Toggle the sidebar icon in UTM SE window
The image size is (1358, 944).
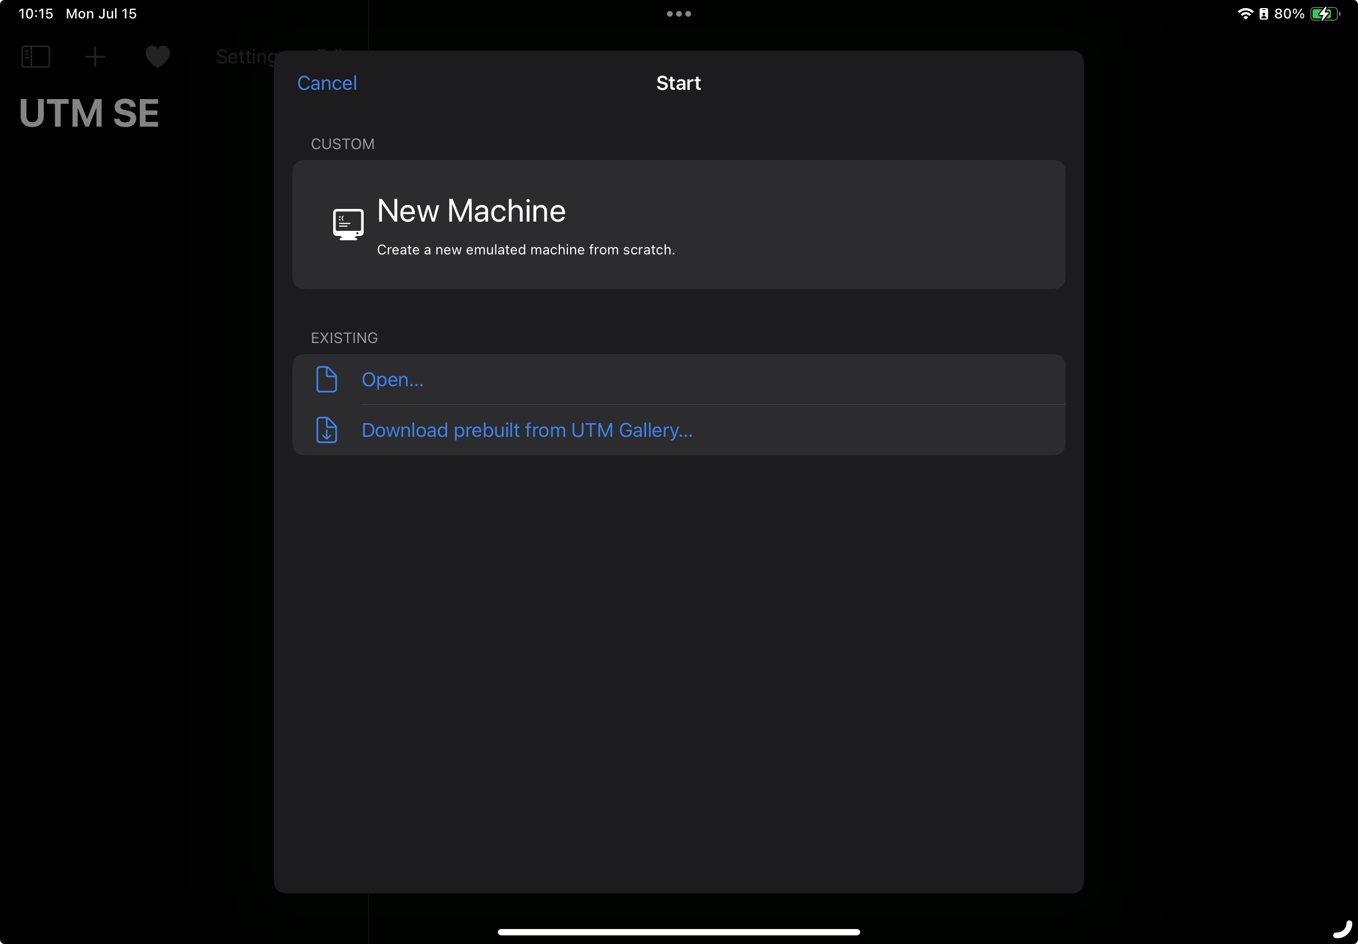pos(36,57)
